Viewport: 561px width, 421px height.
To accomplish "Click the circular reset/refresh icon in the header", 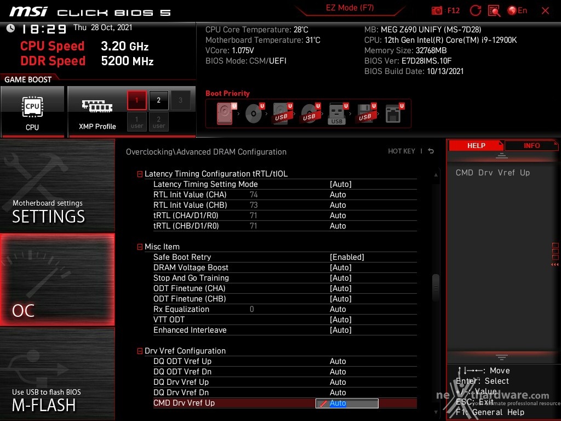I will 475,10.
